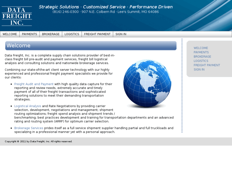Open the PAYMENTS tab in navigation bar
This screenshot has height=174, width=232.
coord(29,34)
